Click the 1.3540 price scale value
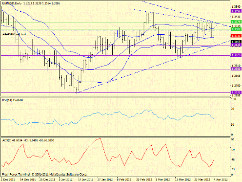The height and width of the screenshot is (182, 242). click(236, 7)
